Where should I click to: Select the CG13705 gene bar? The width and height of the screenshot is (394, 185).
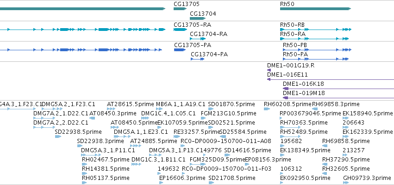click(180, 9)
